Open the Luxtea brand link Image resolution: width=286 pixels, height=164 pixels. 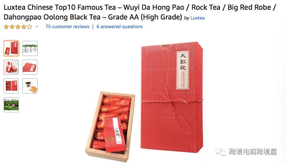[x=197, y=18]
